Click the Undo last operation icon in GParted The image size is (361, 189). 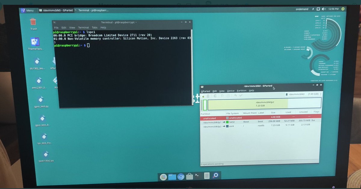pyautogui.click(x=236, y=95)
